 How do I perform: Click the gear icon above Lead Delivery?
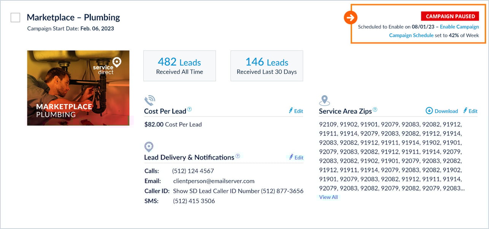pyautogui.click(x=149, y=147)
